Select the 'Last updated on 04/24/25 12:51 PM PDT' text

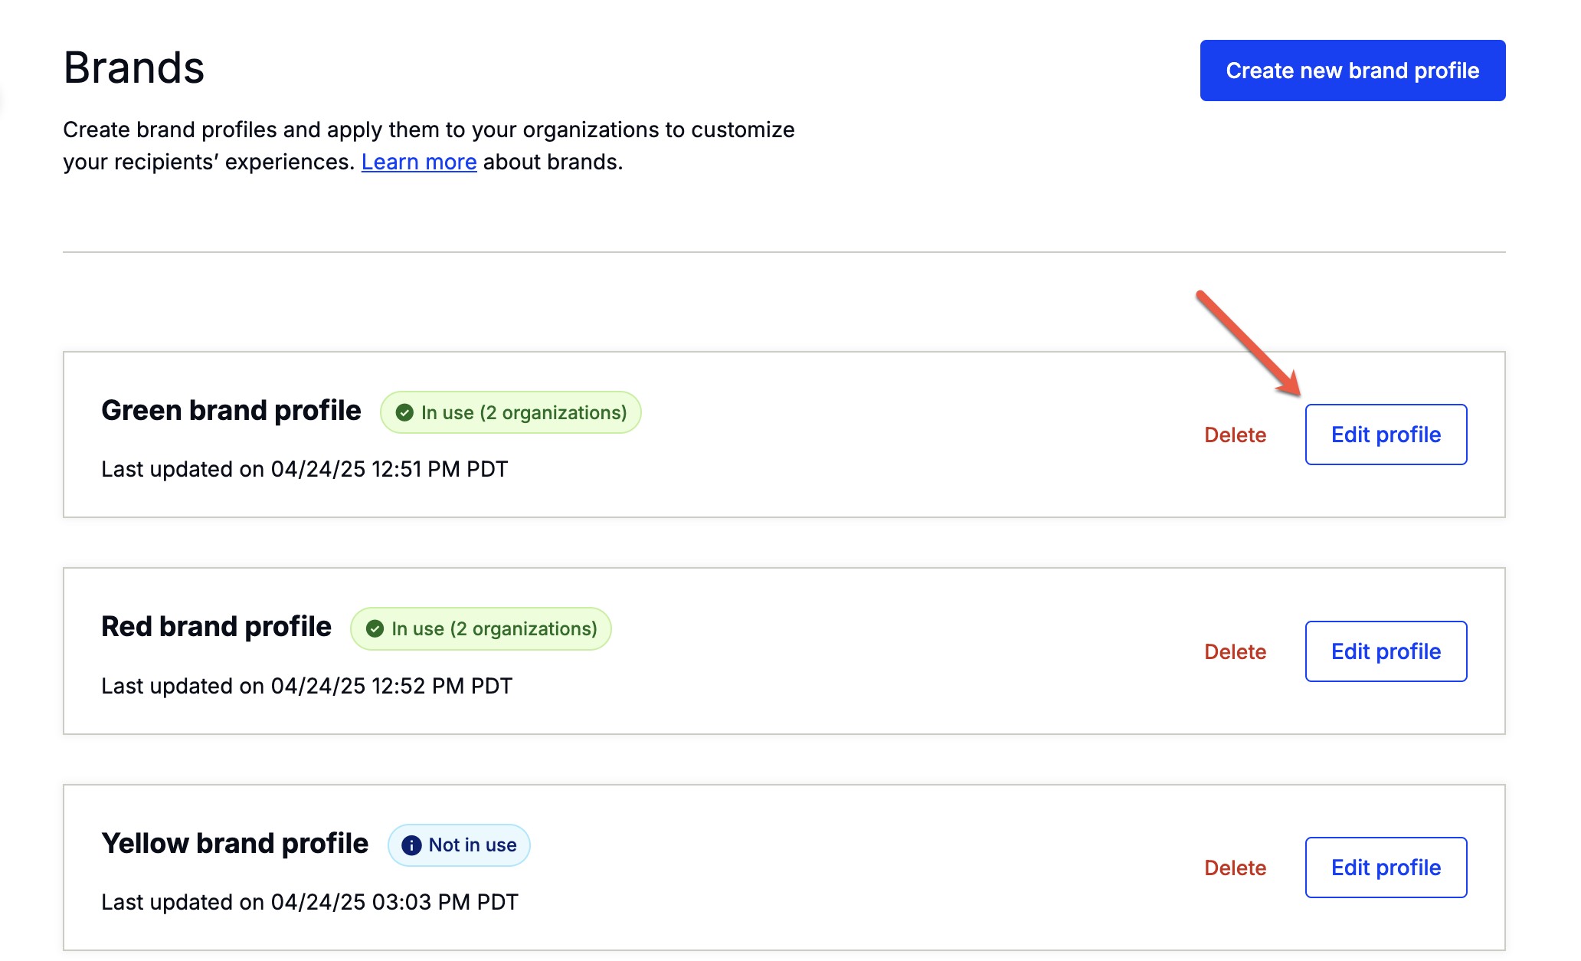304,469
